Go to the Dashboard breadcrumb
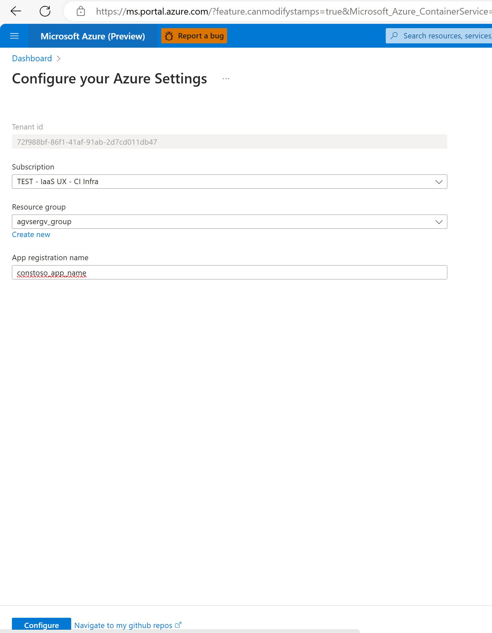This screenshot has width=492, height=633. coord(32,59)
